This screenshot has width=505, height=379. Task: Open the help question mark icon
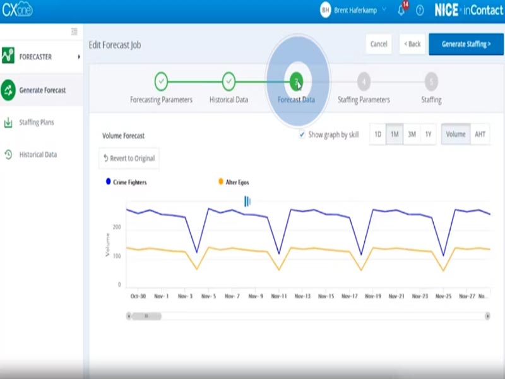point(420,11)
